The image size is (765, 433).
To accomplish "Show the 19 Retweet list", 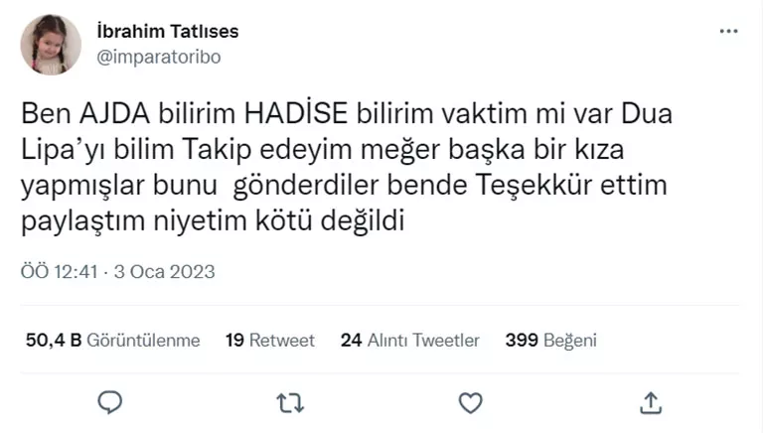I will (269, 340).
